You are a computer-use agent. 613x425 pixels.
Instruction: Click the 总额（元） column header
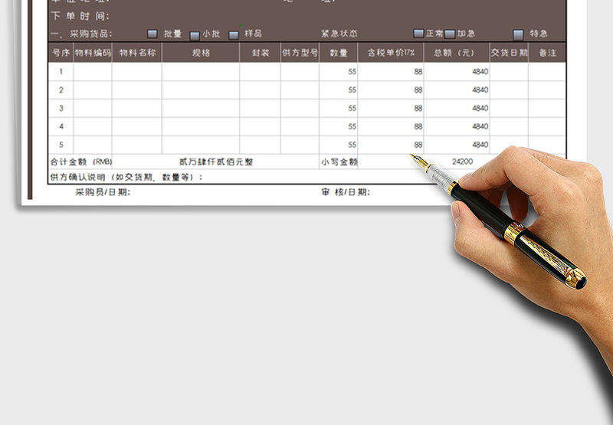pyautogui.click(x=457, y=53)
